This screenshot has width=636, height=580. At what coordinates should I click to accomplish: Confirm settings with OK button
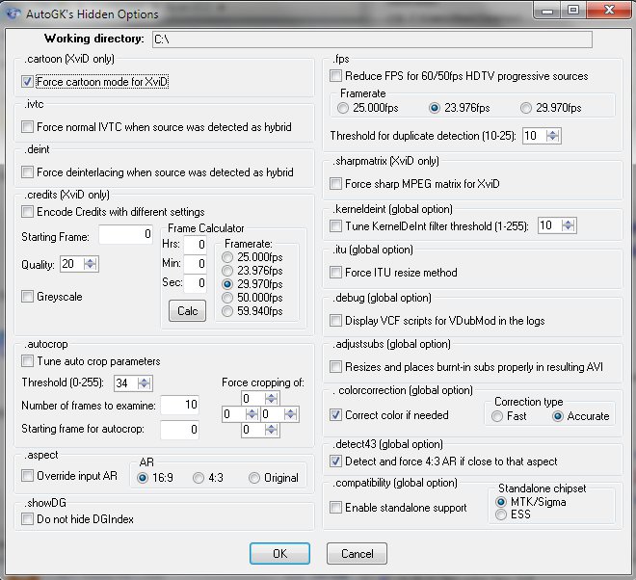(x=279, y=554)
